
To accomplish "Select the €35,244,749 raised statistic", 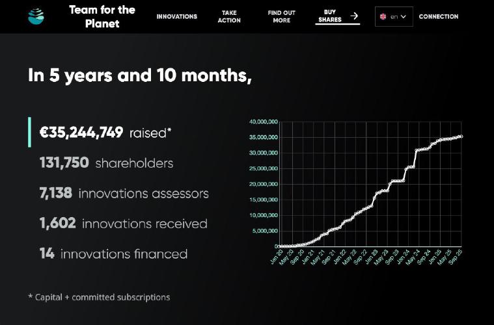I will pos(105,133).
